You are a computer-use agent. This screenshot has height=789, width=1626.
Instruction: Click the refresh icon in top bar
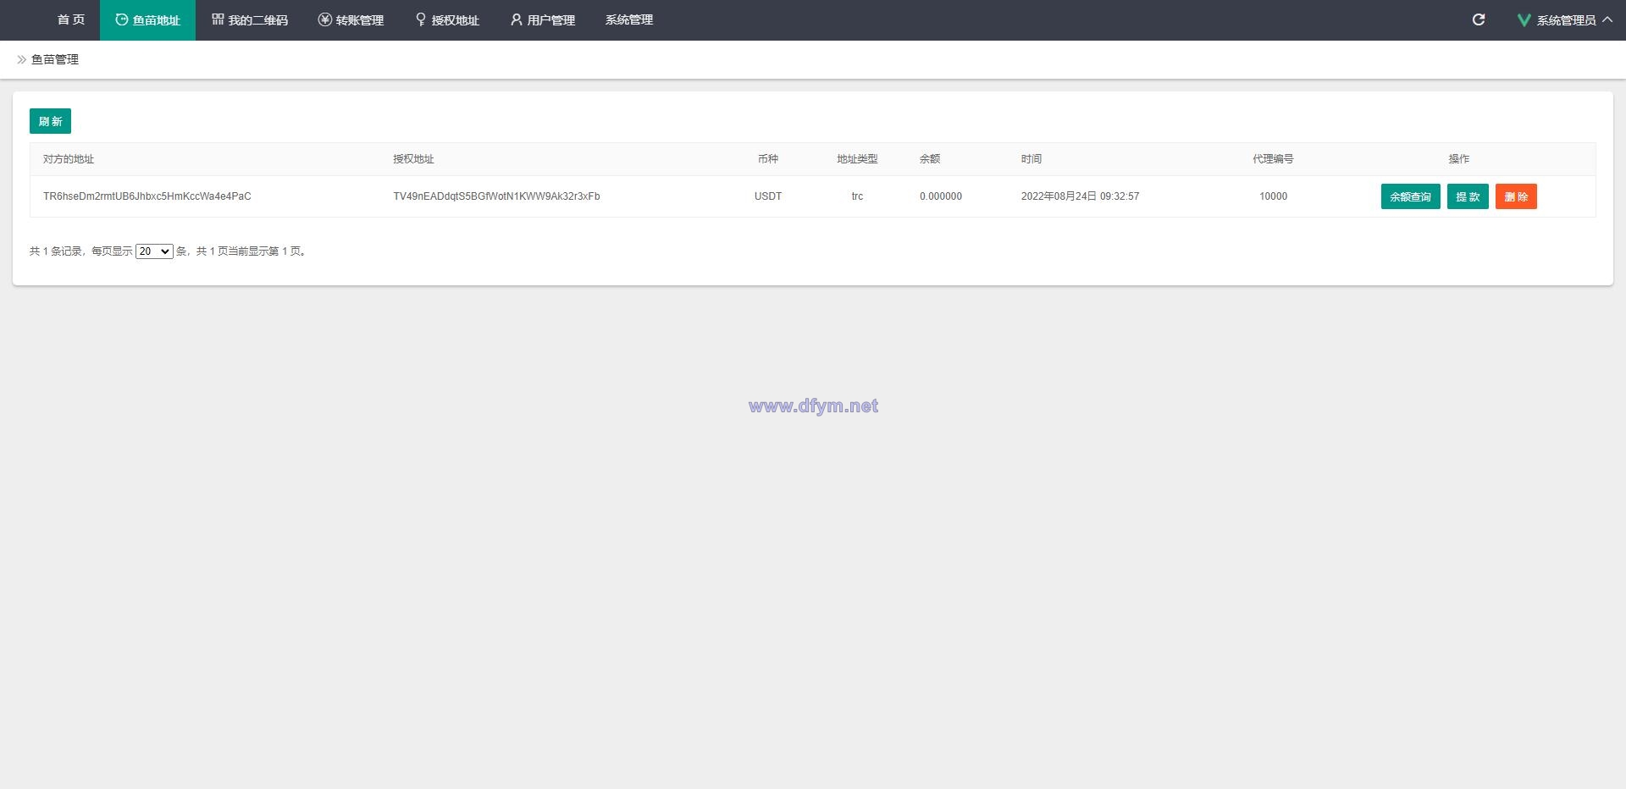(1479, 19)
